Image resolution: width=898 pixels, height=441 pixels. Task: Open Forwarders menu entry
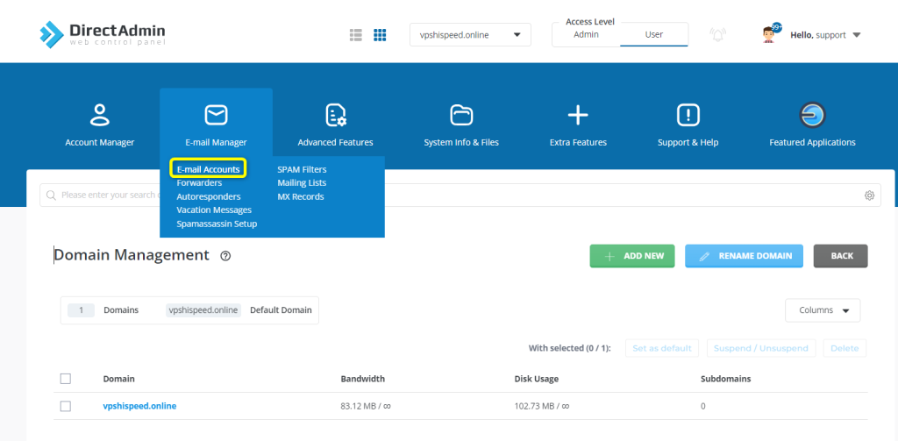point(199,182)
